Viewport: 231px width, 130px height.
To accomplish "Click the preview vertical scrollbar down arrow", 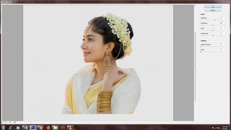I will pyautogui.click(x=195, y=120).
